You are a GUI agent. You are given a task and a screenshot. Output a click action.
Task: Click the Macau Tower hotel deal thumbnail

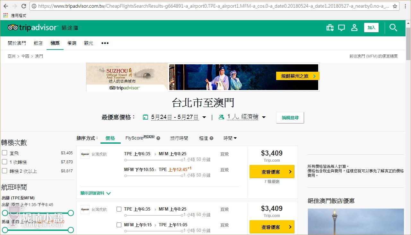point(356,222)
